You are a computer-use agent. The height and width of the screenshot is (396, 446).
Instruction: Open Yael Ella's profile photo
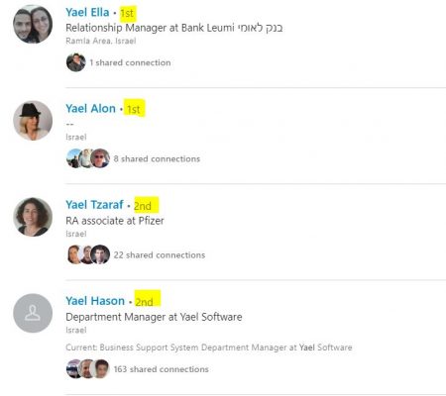(x=33, y=24)
